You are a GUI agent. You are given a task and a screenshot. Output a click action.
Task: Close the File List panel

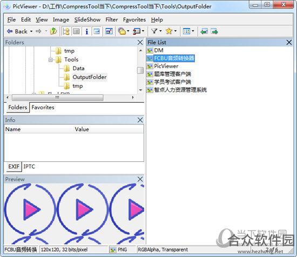[289, 42]
